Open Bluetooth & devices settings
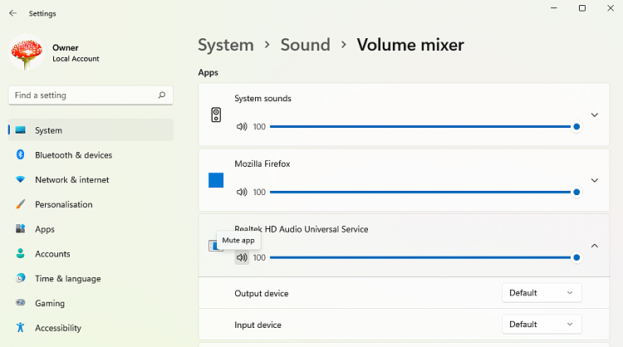Image resolution: width=623 pixels, height=347 pixels. [73, 155]
